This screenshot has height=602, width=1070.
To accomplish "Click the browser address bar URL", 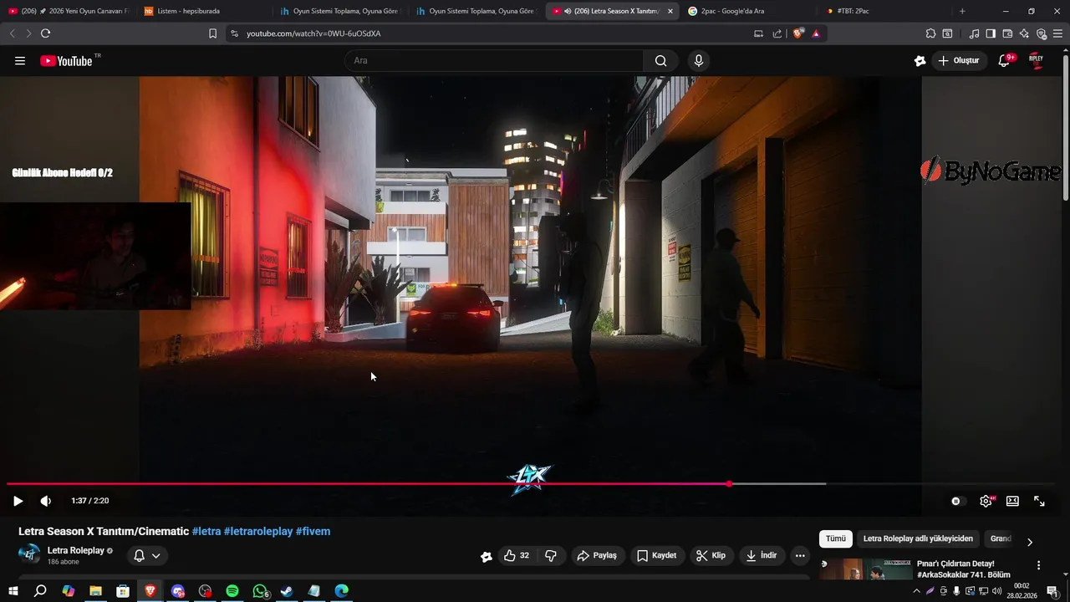I will click(x=313, y=33).
